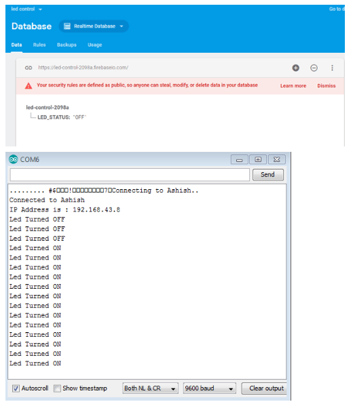Click the Arduino logo in COM6 title
This screenshot has width=353, height=404.
click(x=14, y=159)
